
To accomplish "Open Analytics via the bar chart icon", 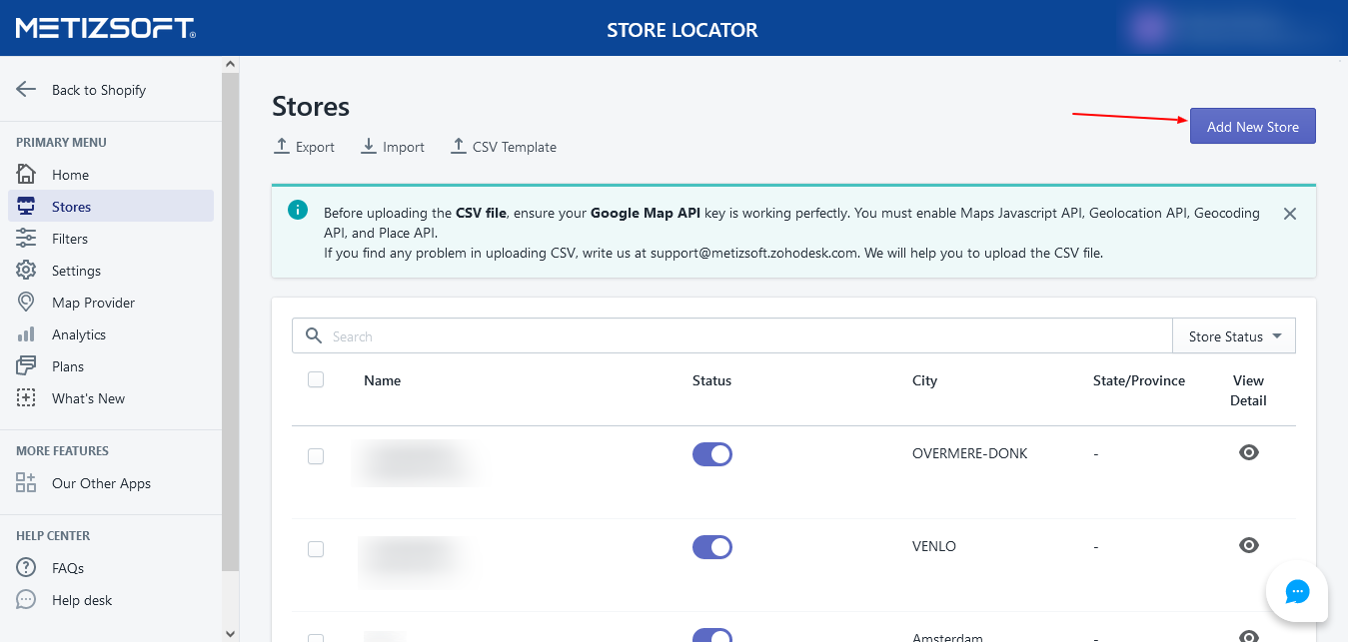I will [x=26, y=334].
